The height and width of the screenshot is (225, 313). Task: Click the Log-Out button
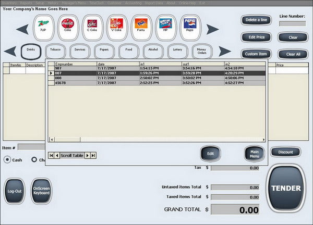pyautogui.click(x=15, y=191)
